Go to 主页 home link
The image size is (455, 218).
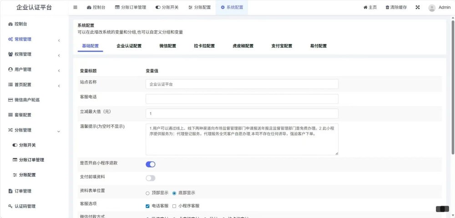coord(370,8)
